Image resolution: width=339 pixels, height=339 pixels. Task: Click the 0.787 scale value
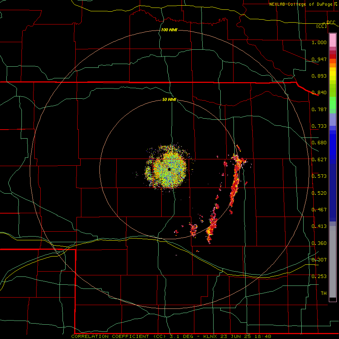click(x=319, y=109)
